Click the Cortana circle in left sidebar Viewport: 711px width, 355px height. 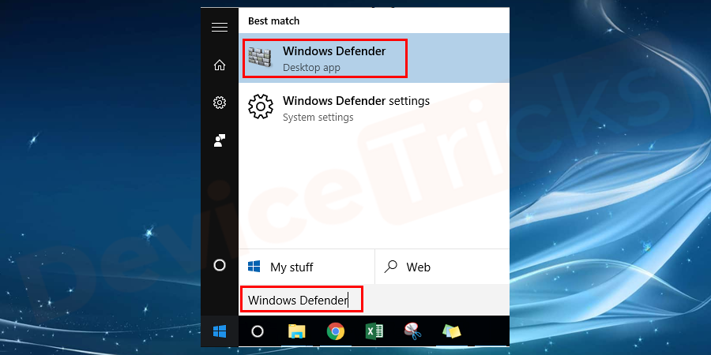point(220,265)
